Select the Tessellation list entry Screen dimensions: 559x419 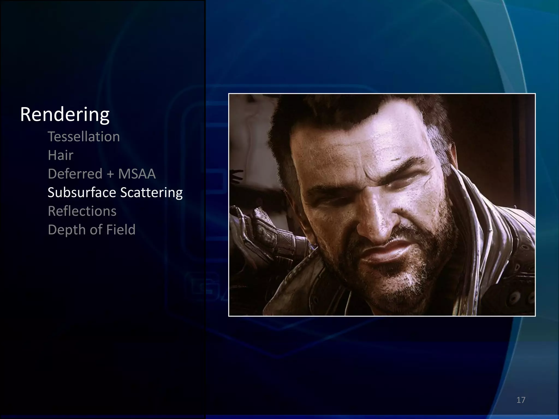pyautogui.click(x=84, y=136)
